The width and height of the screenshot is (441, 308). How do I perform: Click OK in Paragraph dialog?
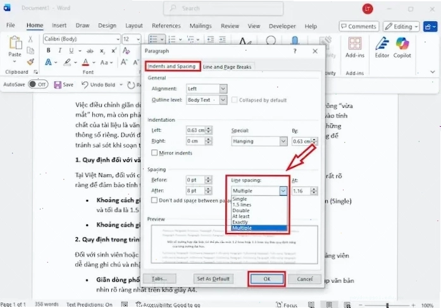pos(266,279)
